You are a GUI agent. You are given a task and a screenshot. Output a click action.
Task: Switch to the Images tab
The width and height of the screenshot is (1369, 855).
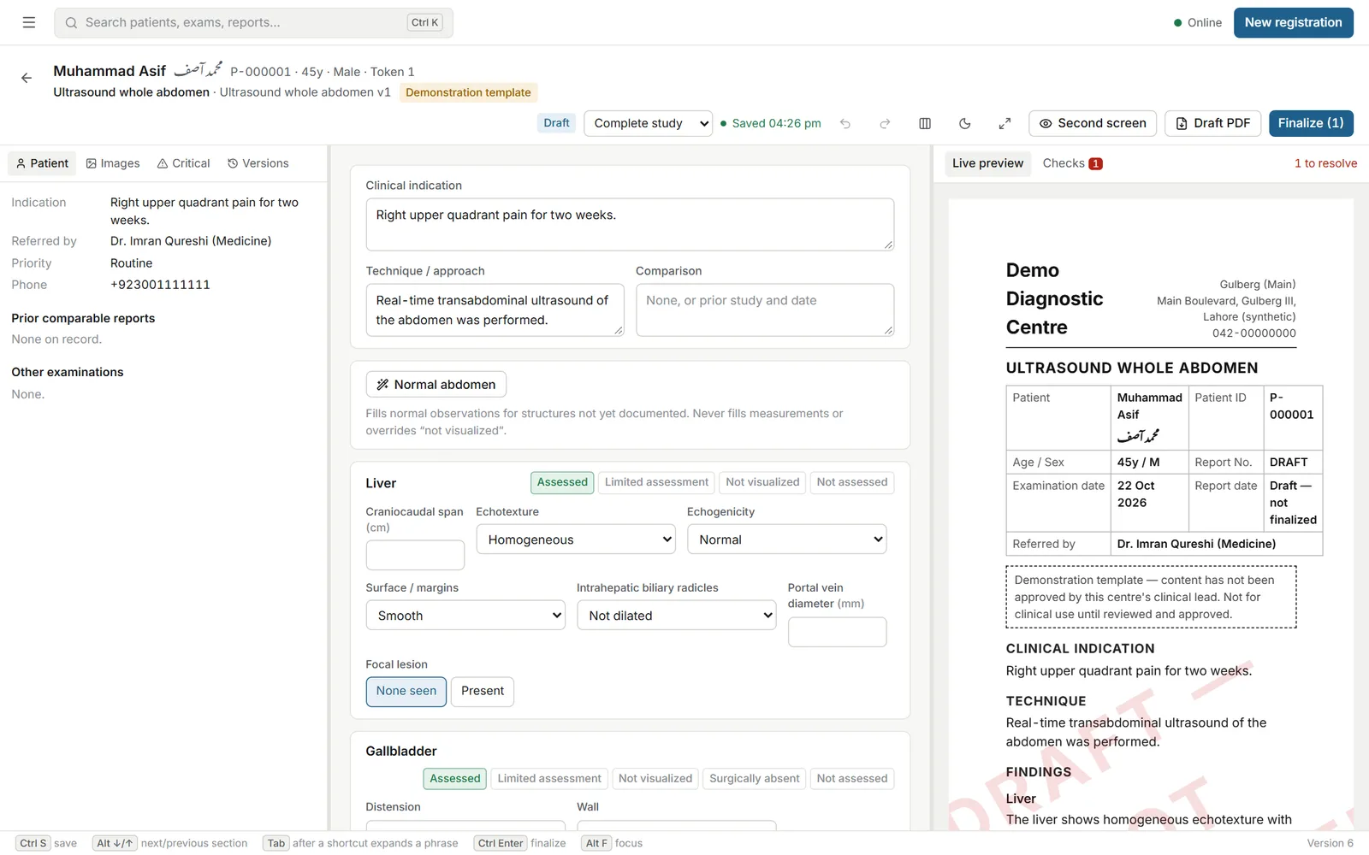tap(113, 163)
